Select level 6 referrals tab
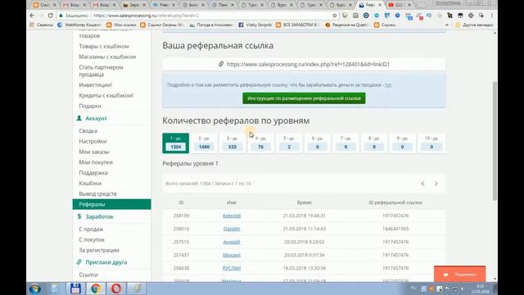Viewport: 524px width, 295px height. click(318, 143)
